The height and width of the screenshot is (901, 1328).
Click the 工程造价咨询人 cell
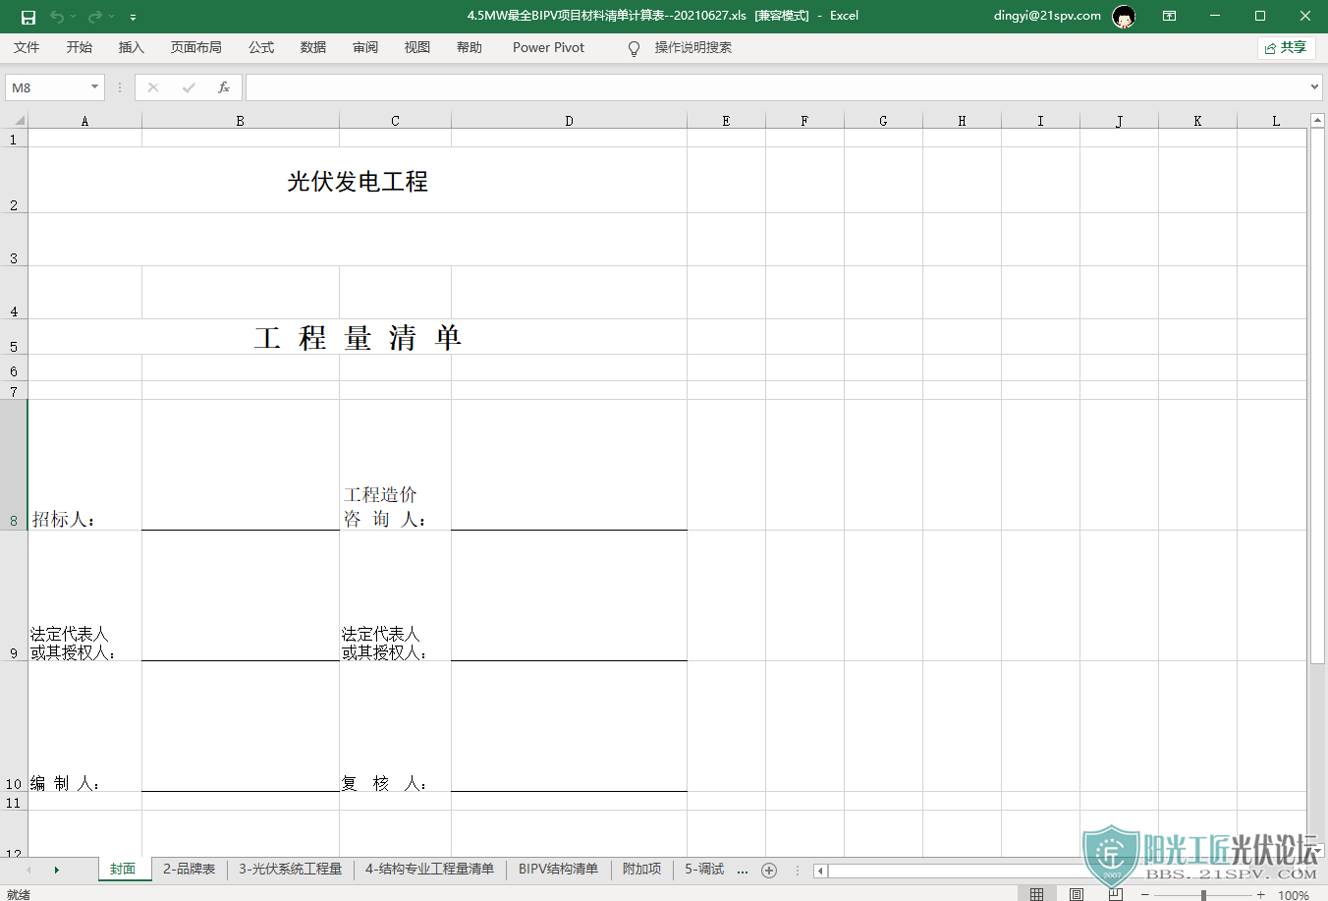click(x=395, y=465)
